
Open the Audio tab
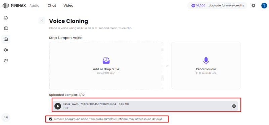click(34, 5)
